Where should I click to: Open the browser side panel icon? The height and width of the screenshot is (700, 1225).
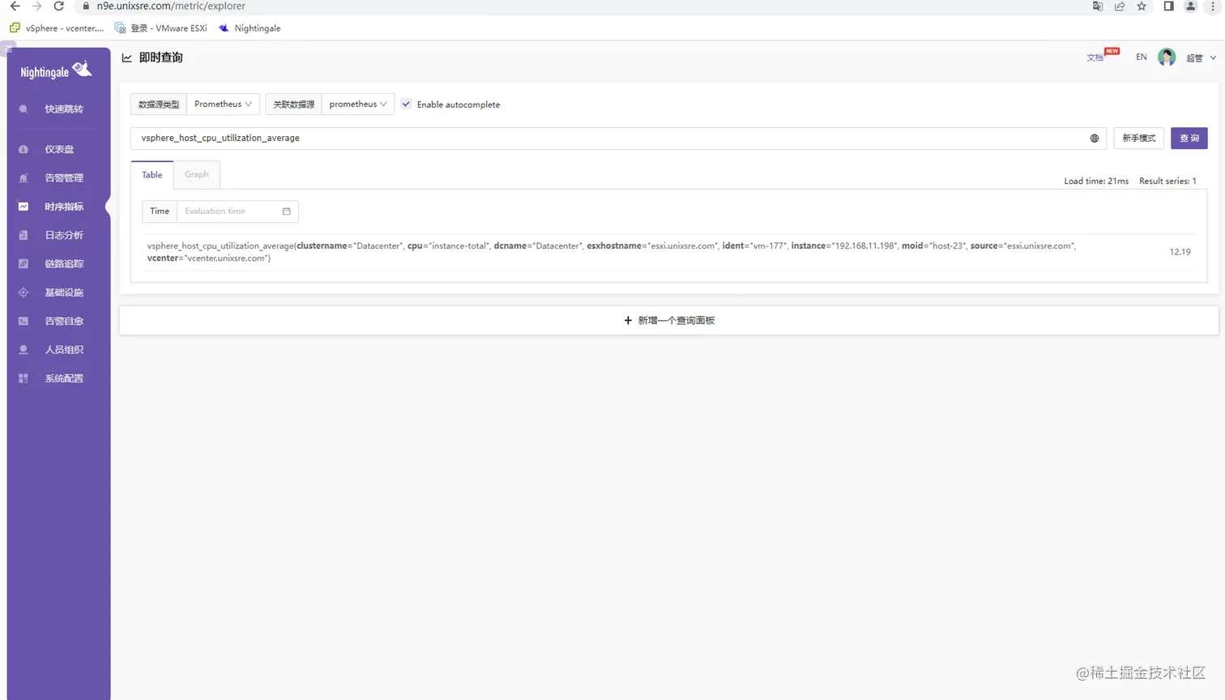click(x=1168, y=6)
